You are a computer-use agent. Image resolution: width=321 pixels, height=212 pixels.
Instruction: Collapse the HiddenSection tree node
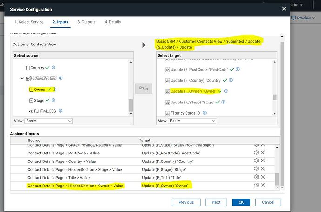[x=22, y=78]
